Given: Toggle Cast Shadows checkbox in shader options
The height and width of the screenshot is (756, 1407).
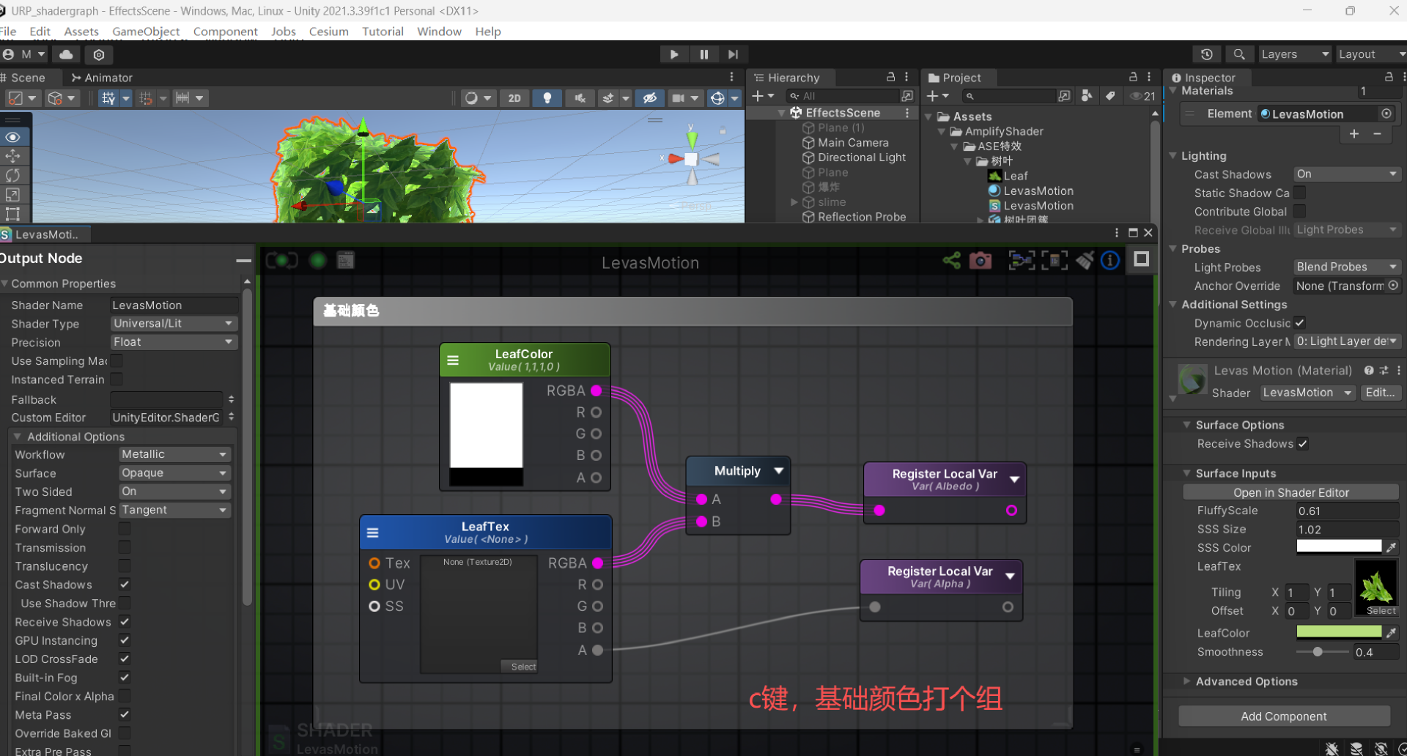Looking at the screenshot, I should (125, 585).
